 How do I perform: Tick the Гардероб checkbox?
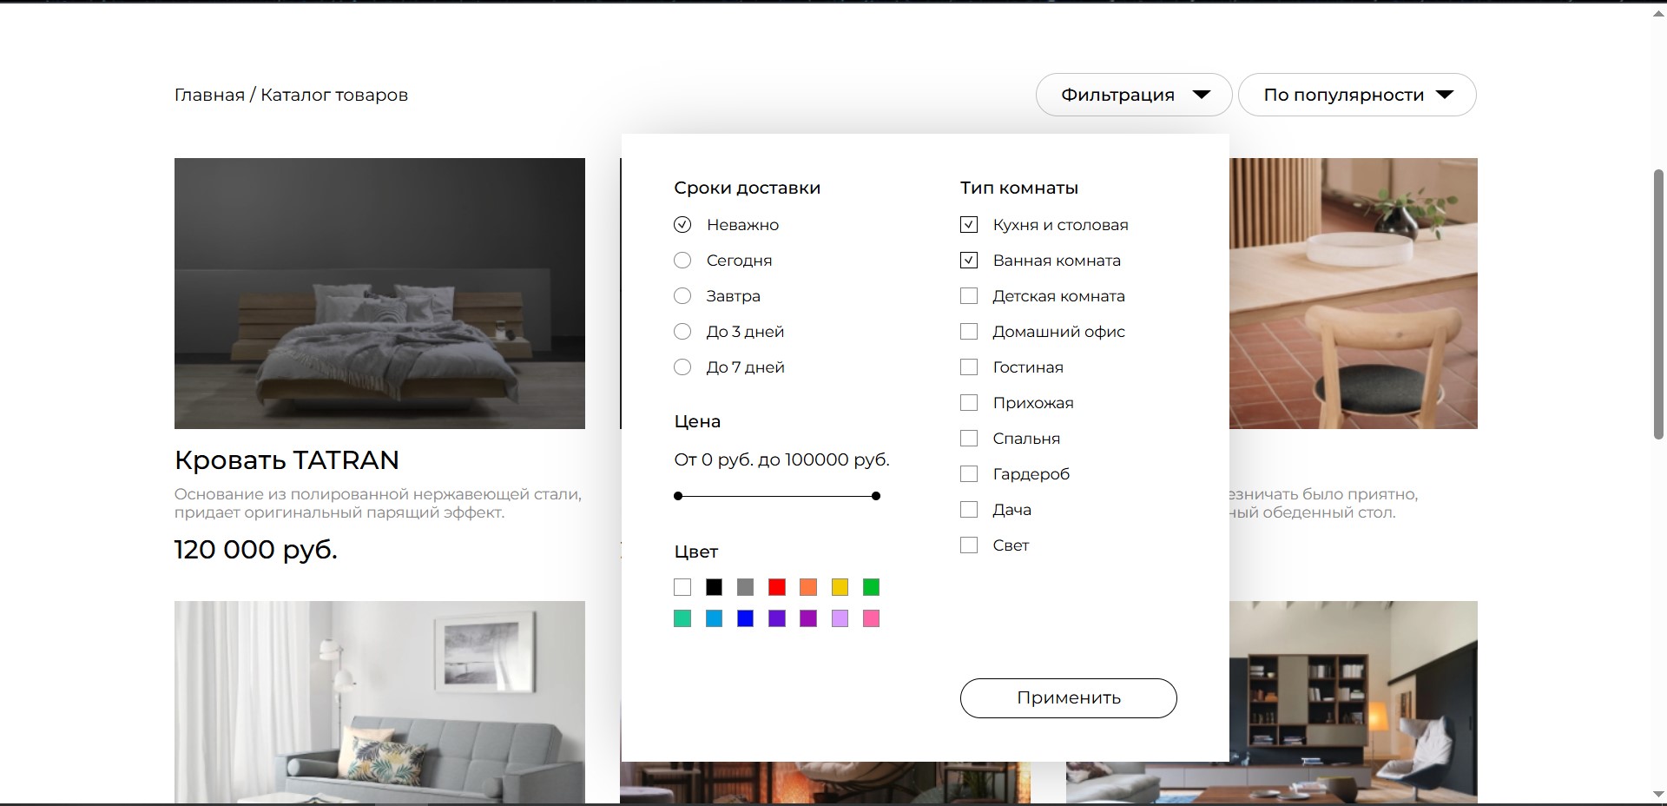(x=969, y=474)
